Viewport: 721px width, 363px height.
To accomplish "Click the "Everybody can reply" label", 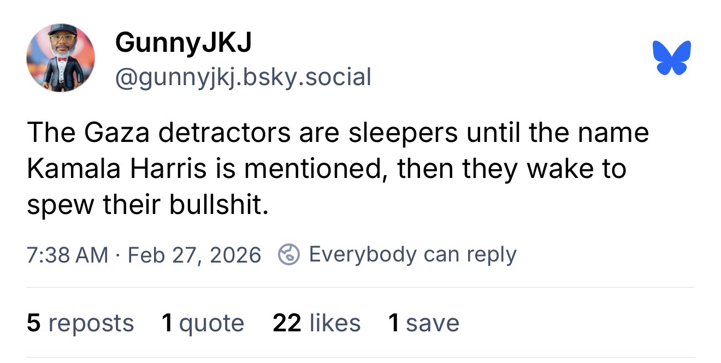I will [x=412, y=254].
